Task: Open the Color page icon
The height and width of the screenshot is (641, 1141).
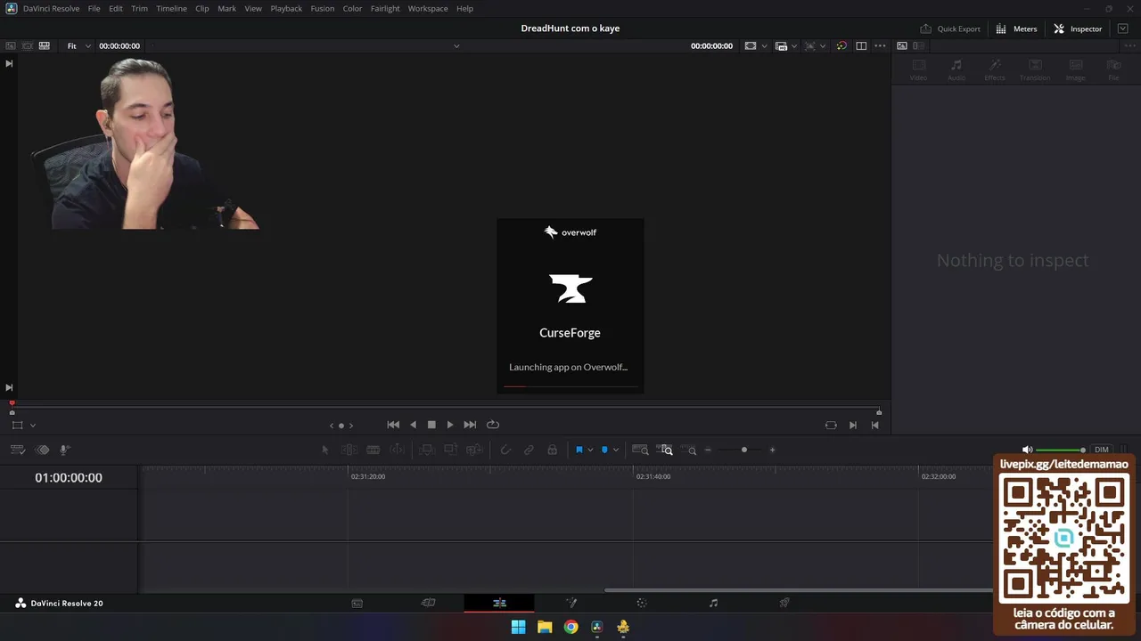Action: pos(642,603)
